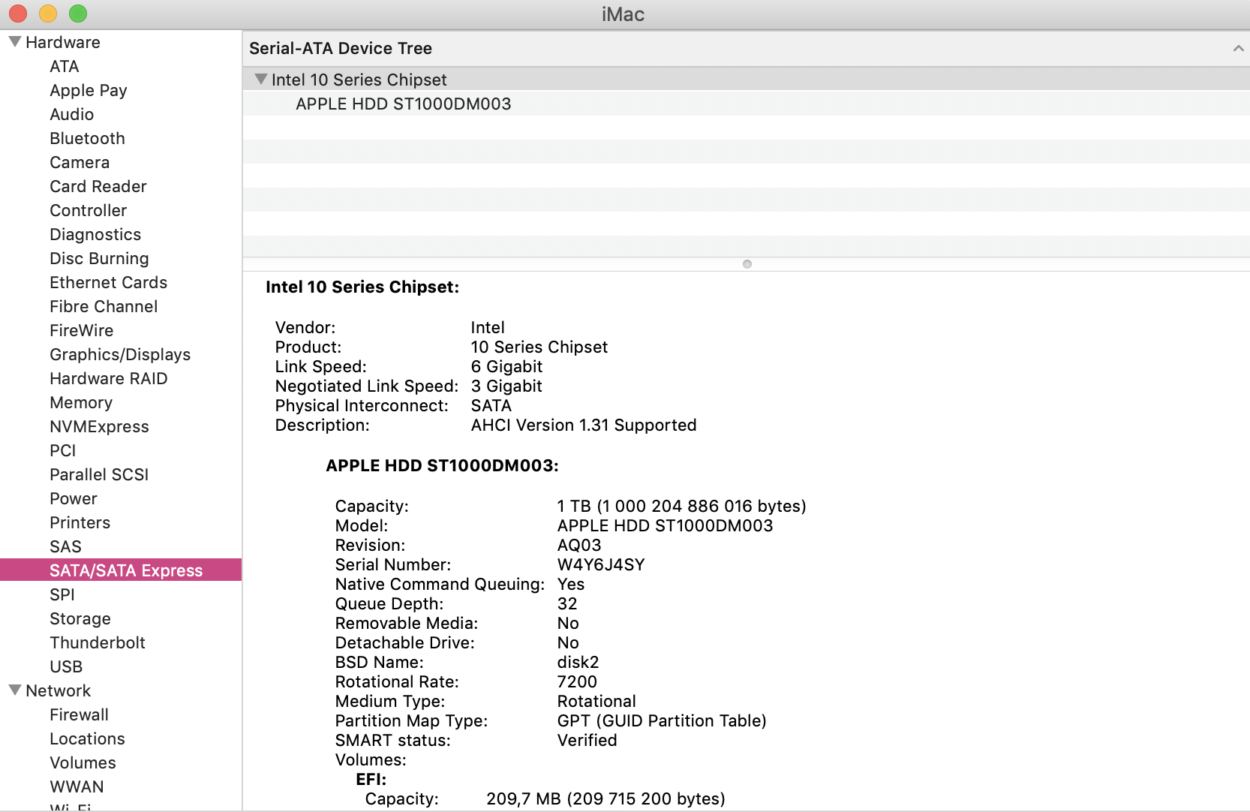Click the Serial-ATA Device Tree sort chevron
This screenshot has width=1250, height=812.
(1238, 49)
